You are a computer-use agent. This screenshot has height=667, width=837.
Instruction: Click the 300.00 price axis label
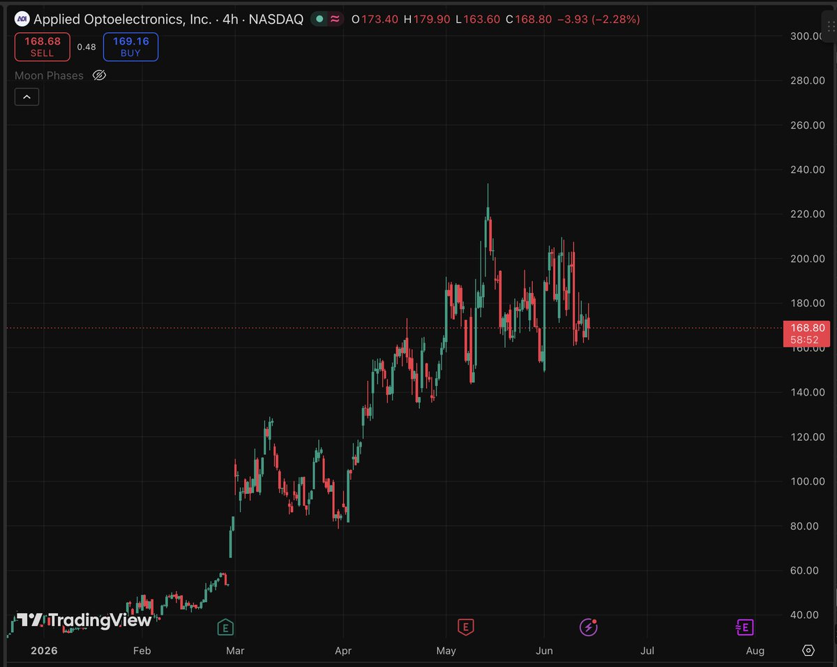(808, 36)
